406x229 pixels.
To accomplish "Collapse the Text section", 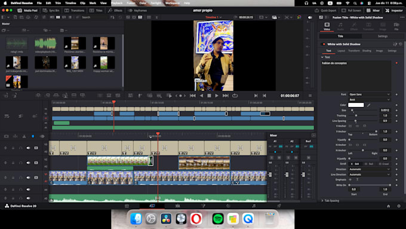I will click(322, 57).
